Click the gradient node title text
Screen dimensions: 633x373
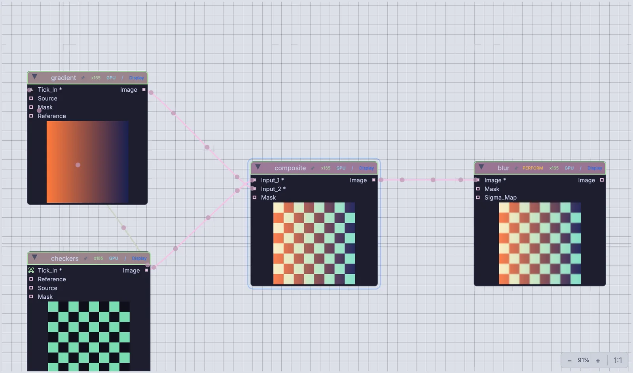click(x=63, y=78)
